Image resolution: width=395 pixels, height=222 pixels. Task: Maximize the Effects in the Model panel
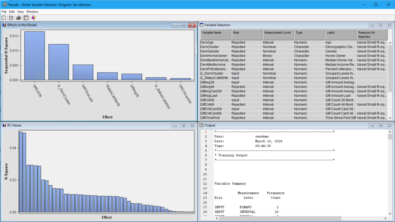point(183,25)
